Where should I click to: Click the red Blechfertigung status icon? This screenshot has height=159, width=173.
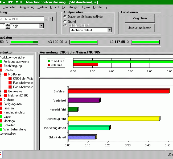click(1, 66)
